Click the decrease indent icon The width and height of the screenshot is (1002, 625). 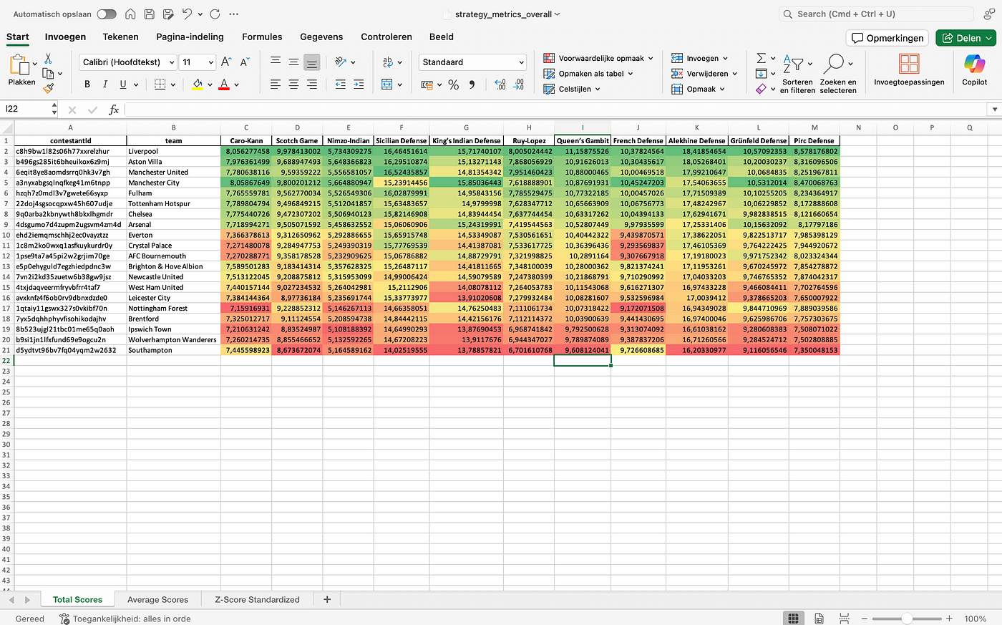point(341,84)
